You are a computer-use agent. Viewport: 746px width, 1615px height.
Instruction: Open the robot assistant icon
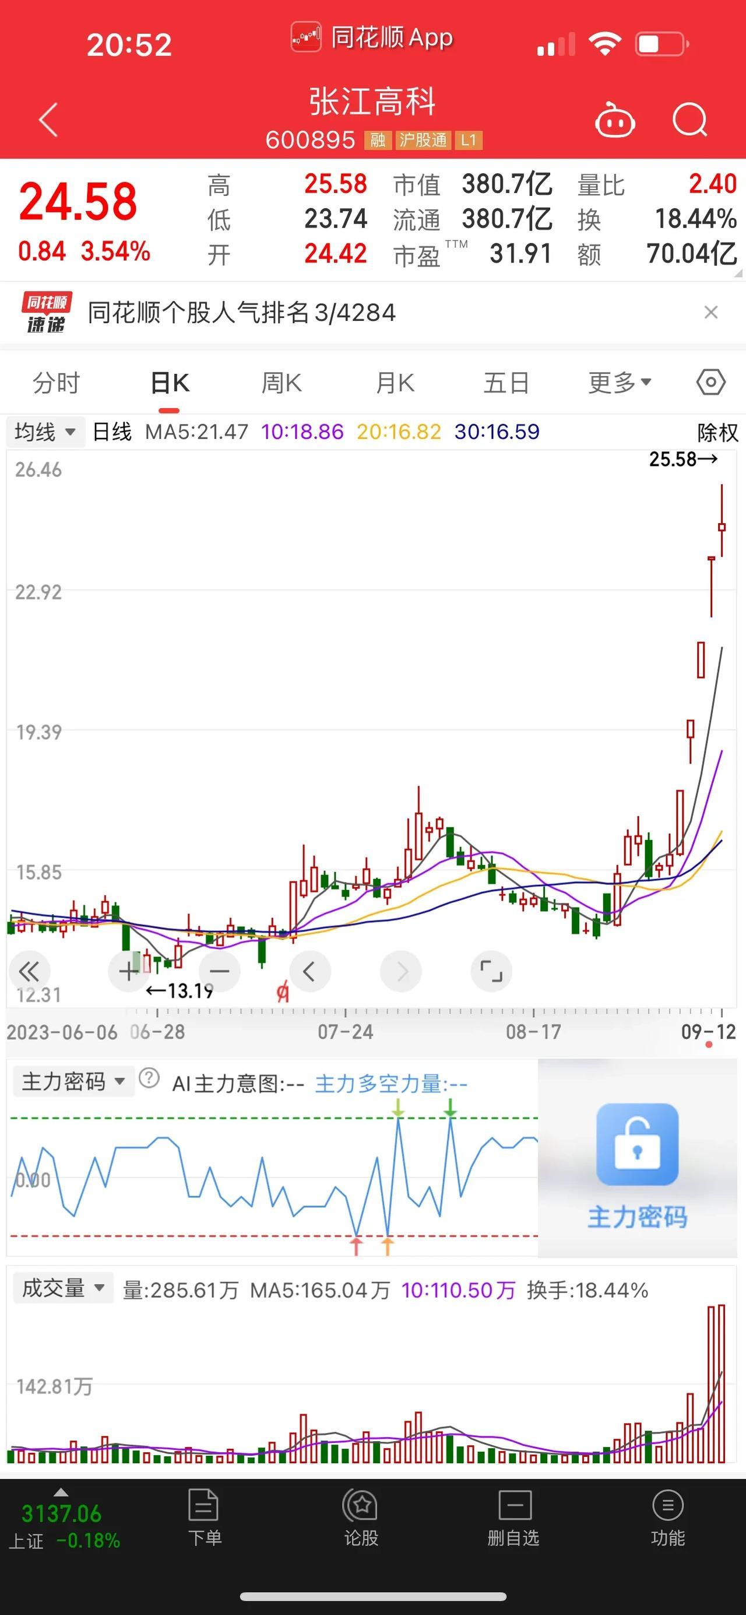click(614, 119)
